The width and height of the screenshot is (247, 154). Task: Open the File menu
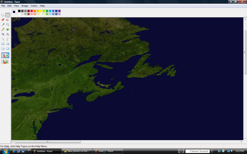[x=3, y=6]
